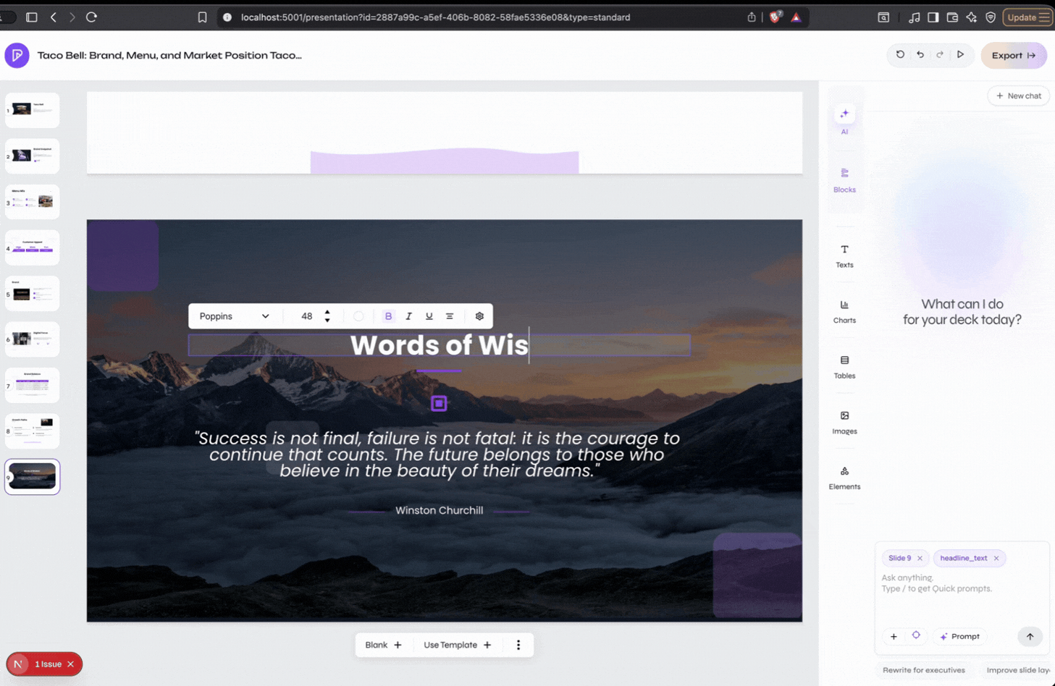Click the app logo in the header
This screenshot has width=1055, height=686.
point(17,55)
